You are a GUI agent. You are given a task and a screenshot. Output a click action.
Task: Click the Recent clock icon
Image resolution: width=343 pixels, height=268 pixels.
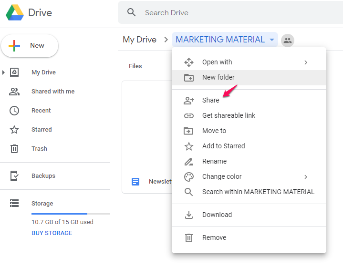pos(14,111)
